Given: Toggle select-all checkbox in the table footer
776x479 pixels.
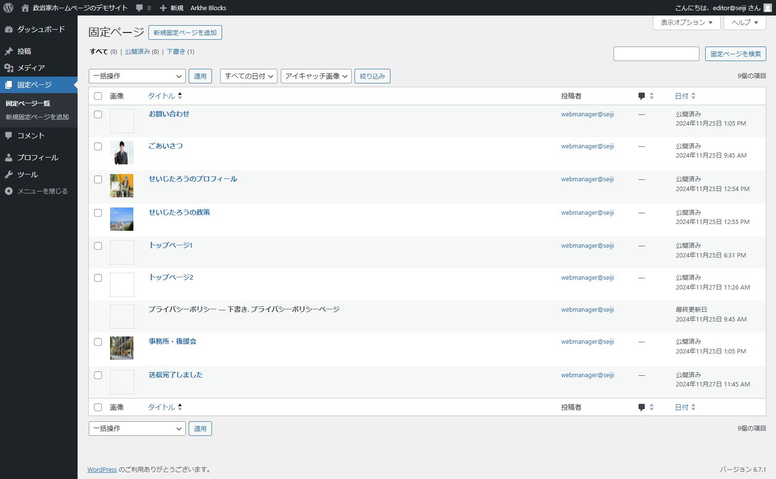Looking at the screenshot, I should click(98, 407).
